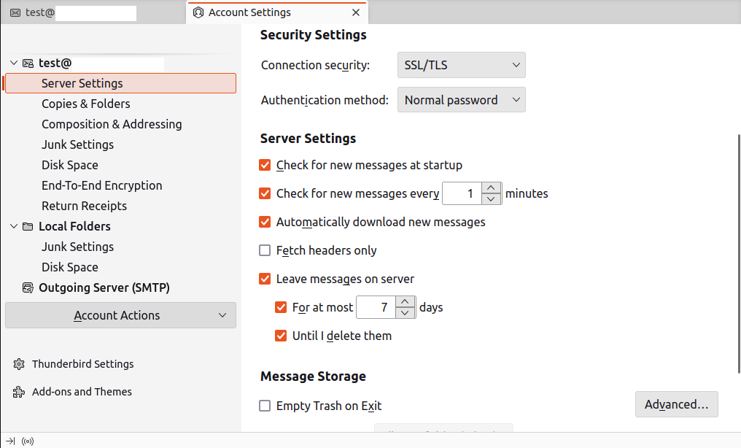This screenshot has height=448, width=741.
Task: Click the Outgoing Server SMTP icon
Action: point(28,287)
